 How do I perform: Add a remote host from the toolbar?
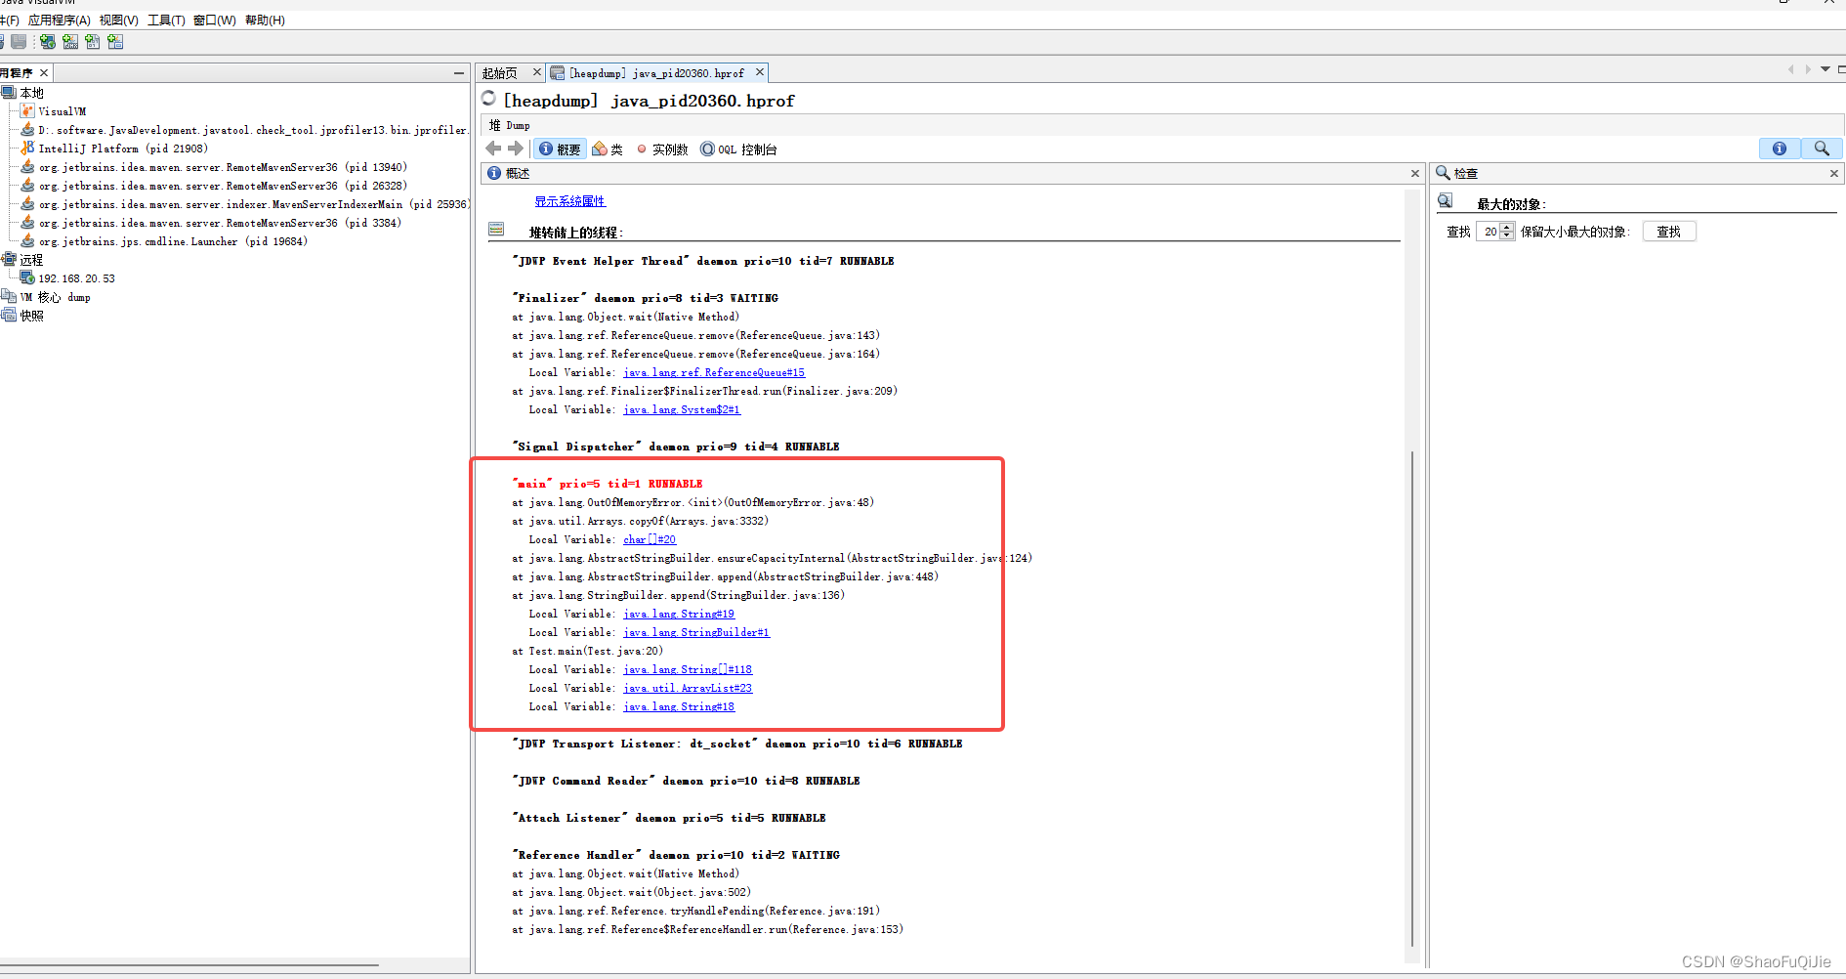click(x=47, y=41)
